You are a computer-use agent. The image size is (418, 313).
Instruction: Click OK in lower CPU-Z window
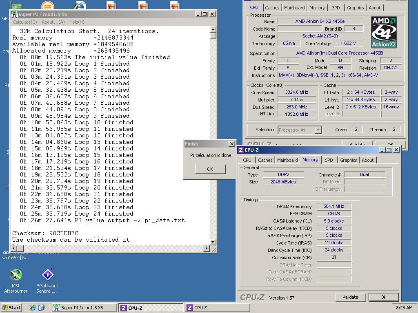[x=383, y=297]
